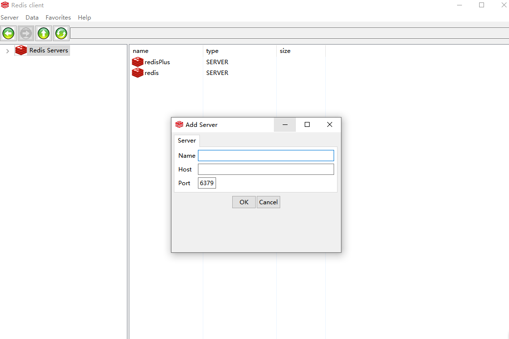Select the Server tab in Add Server dialog
This screenshot has width=509, height=339.
click(187, 141)
